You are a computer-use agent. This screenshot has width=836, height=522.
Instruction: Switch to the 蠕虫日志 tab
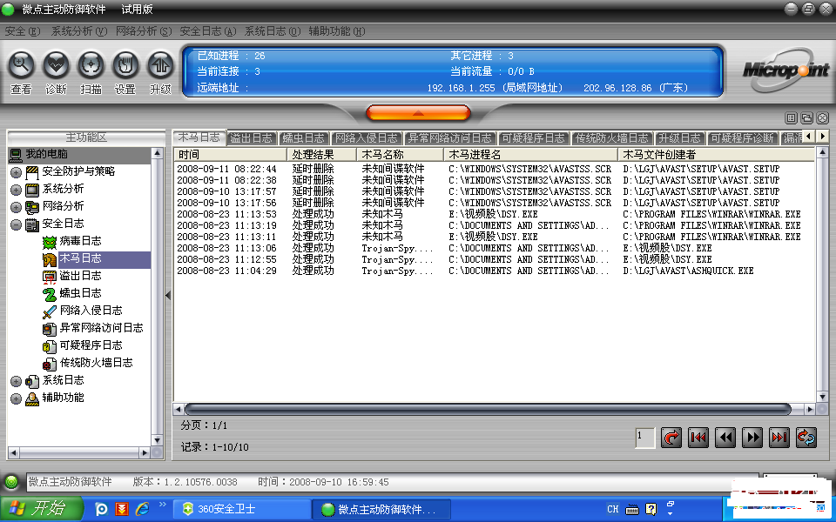[304, 138]
